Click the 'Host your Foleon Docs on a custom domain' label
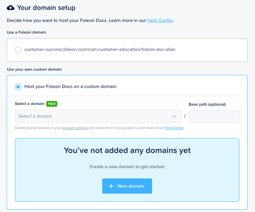Screen dimensions: 255x212 click(70, 87)
